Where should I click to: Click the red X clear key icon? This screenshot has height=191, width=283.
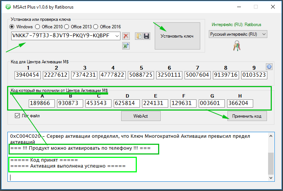(126, 36)
